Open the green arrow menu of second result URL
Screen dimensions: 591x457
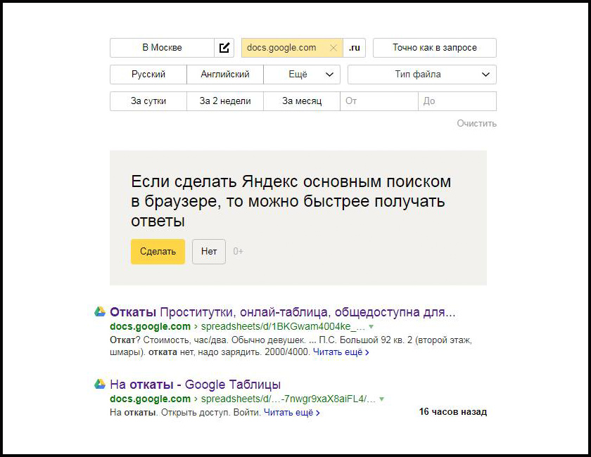point(382,399)
